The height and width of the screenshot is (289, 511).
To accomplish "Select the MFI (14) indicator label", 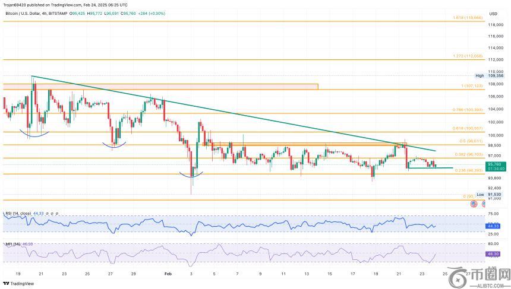I will [11, 244].
